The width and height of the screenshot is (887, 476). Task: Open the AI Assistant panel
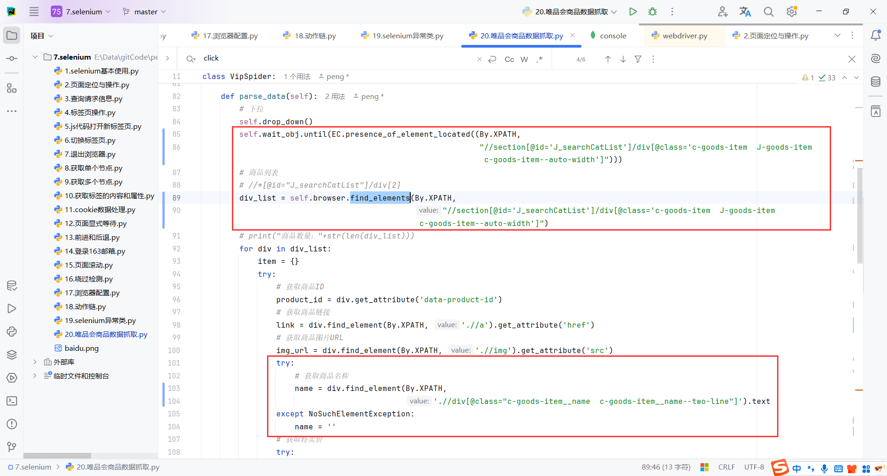(875, 59)
